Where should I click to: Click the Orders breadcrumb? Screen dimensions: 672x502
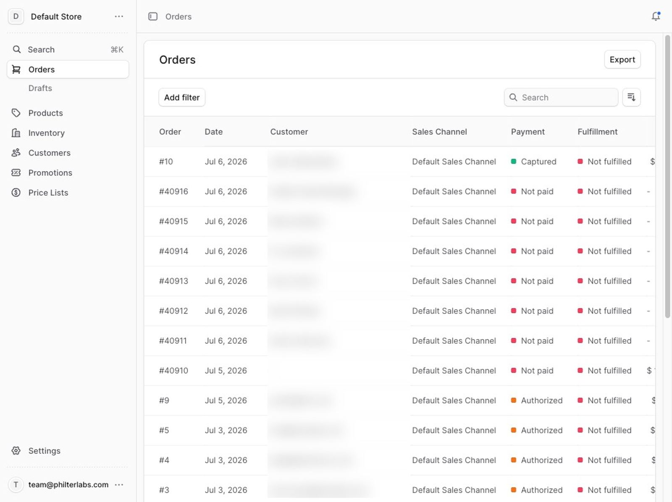(x=178, y=16)
